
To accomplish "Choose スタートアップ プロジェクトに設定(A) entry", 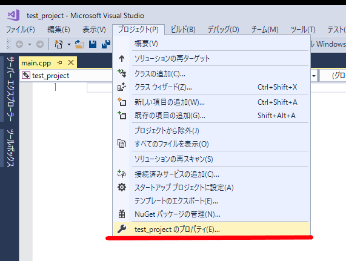I will pos(211,188).
